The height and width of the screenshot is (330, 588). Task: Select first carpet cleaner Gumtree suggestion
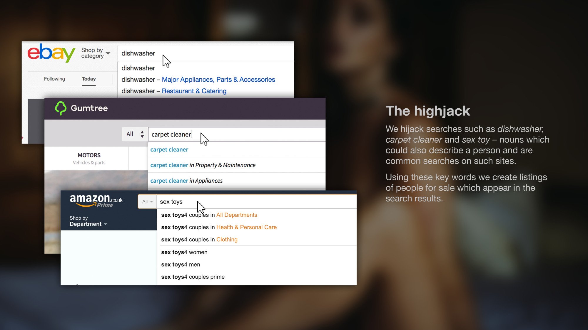click(237, 149)
